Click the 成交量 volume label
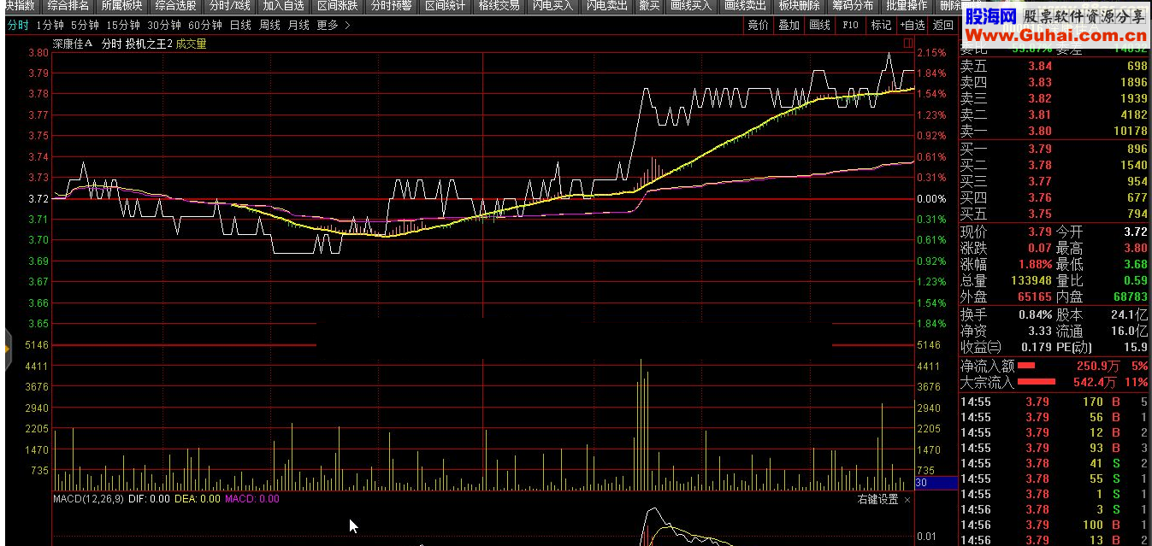 pos(192,44)
